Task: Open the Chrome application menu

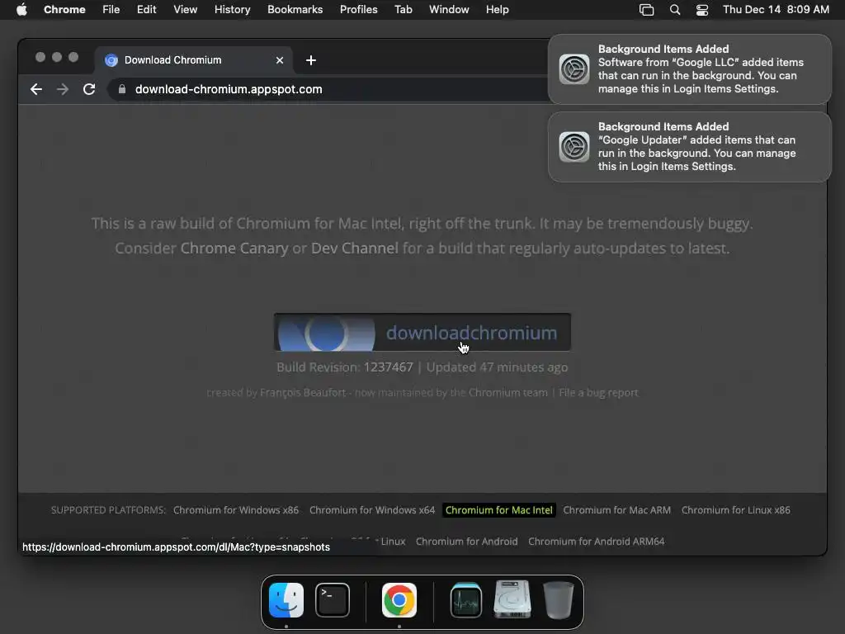Action: pos(64,10)
